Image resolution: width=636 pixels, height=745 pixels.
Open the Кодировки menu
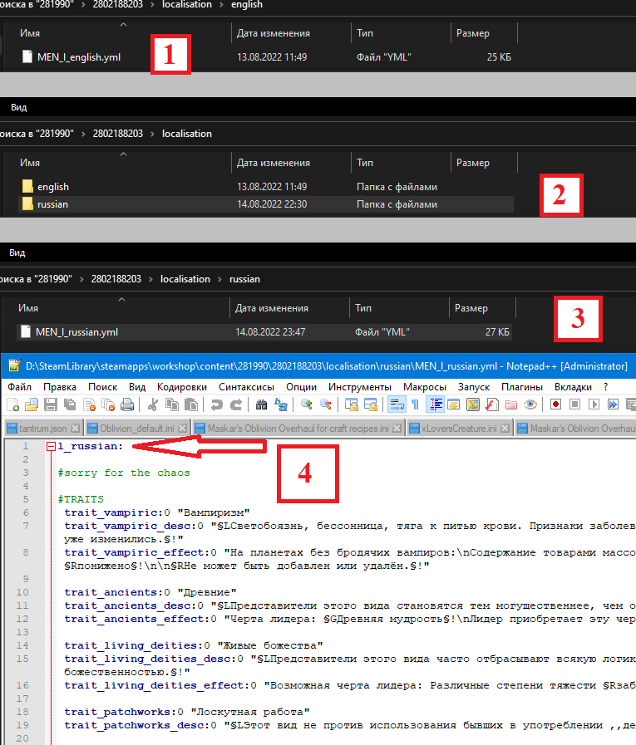[x=182, y=387]
